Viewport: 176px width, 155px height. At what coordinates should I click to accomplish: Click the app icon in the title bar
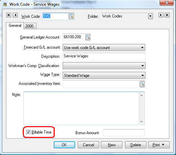(5, 4)
